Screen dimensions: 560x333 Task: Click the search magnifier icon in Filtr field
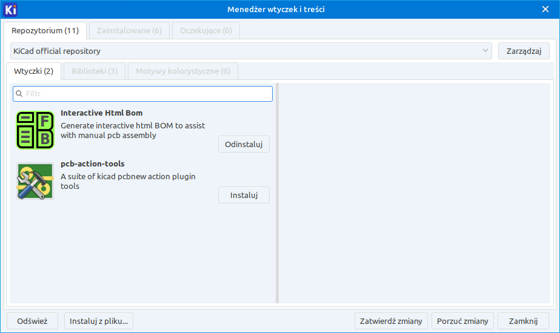coord(19,93)
